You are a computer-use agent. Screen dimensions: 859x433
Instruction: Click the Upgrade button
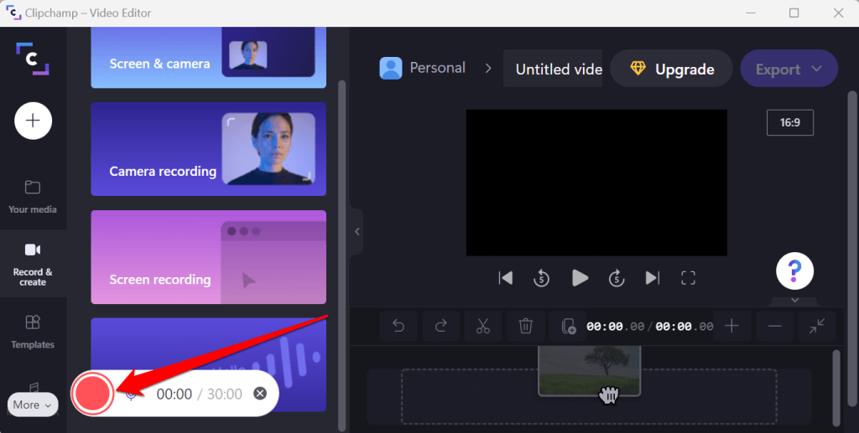(671, 69)
